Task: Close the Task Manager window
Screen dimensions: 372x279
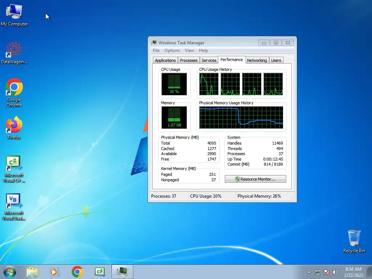Action: tap(288, 43)
